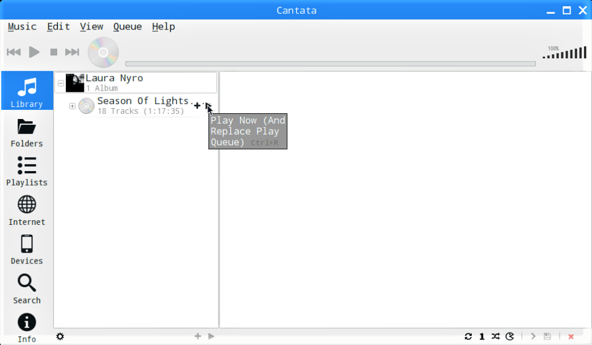Viewport: 592px width, 345px height.
Task: Toggle single track mode
Action: pos(482,336)
